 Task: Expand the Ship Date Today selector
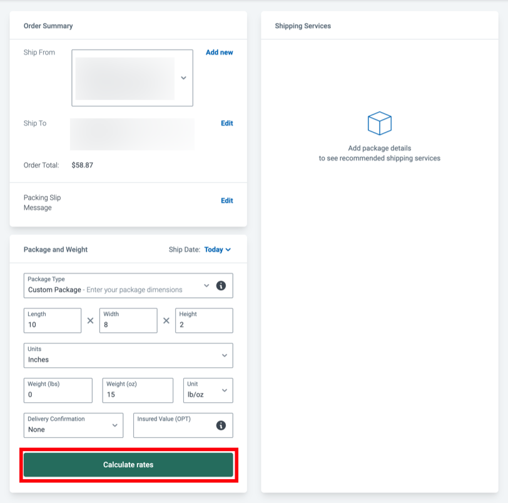(x=218, y=249)
